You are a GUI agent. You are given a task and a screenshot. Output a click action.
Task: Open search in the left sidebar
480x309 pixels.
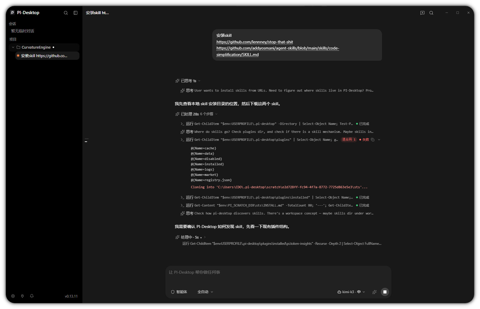click(66, 13)
